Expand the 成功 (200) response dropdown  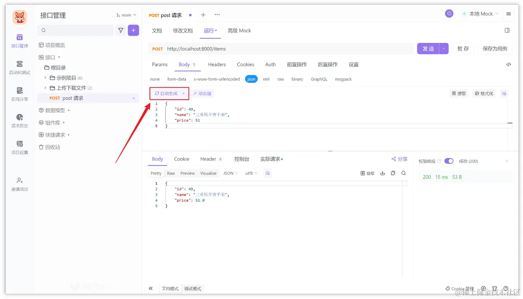pyautogui.click(x=507, y=161)
